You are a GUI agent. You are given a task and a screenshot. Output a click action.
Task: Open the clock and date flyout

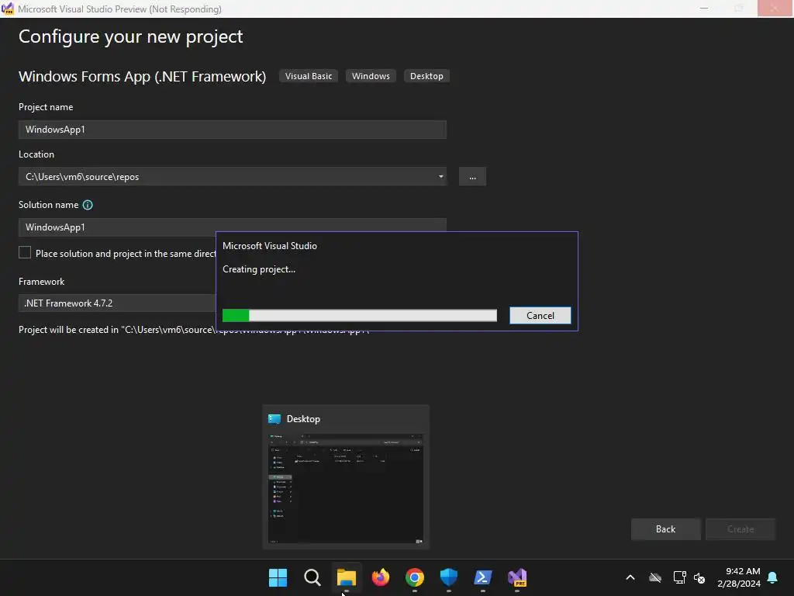739,577
